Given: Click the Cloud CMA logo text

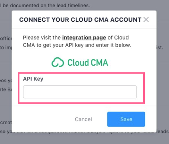Looking at the screenshot, I should pos(88,63).
